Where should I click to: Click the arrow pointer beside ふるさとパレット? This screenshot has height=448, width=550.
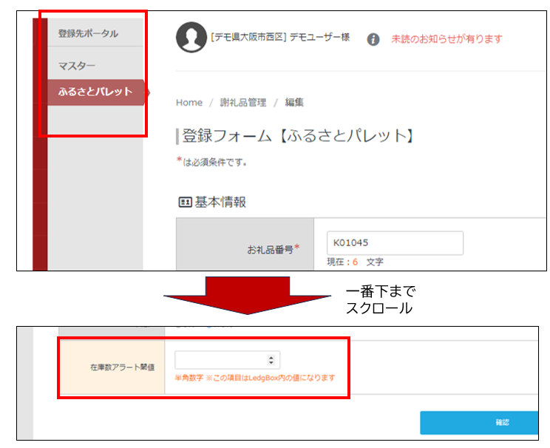click(147, 92)
